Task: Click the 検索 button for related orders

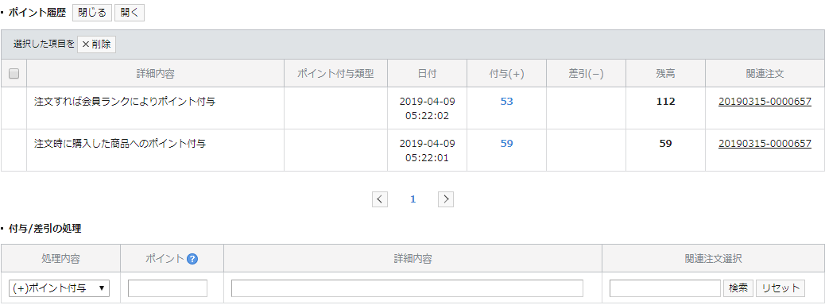Action: pyautogui.click(x=738, y=288)
